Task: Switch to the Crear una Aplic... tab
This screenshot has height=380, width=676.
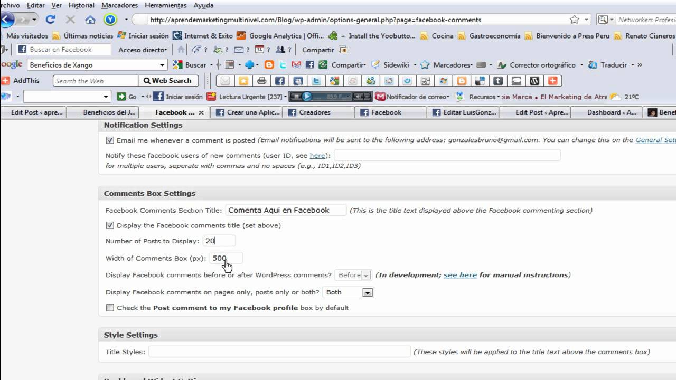Action: pyautogui.click(x=246, y=112)
